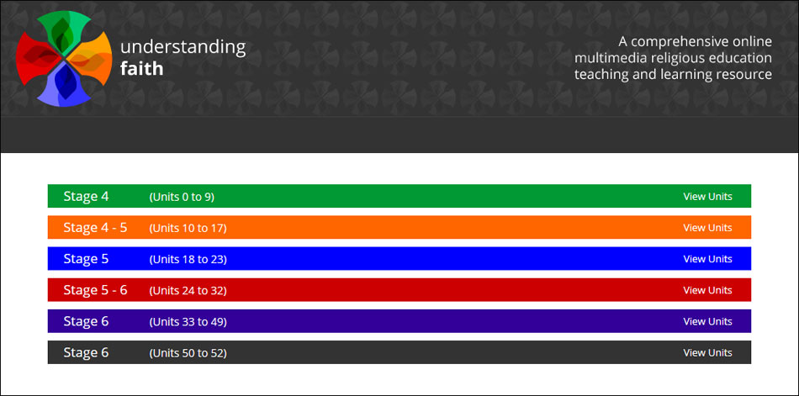
Task: View Units for Stage 4 - 5
Action: (707, 227)
